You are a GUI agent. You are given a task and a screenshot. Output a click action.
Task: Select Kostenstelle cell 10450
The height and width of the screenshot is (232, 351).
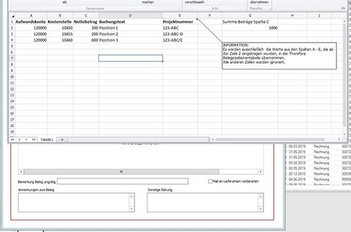point(60,28)
